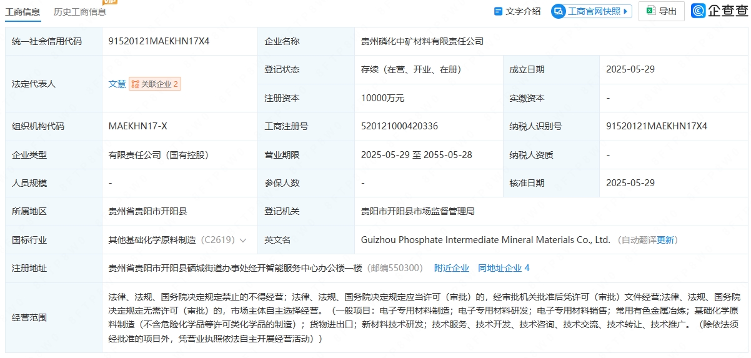This screenshot has width=751, height=358.
Task: Click 更新 auto-translation link
Action: coord(665,240)
